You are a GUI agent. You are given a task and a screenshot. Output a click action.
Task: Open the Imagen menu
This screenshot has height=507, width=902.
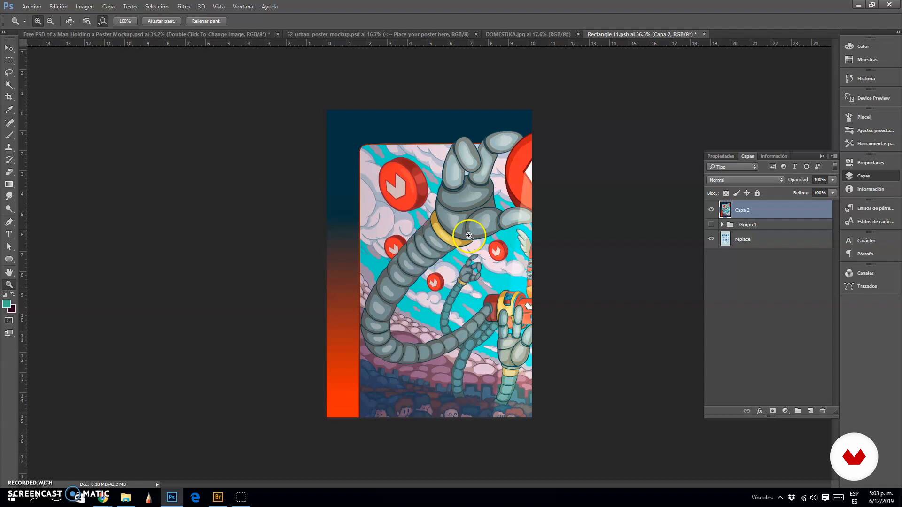(x=85, y=7)
